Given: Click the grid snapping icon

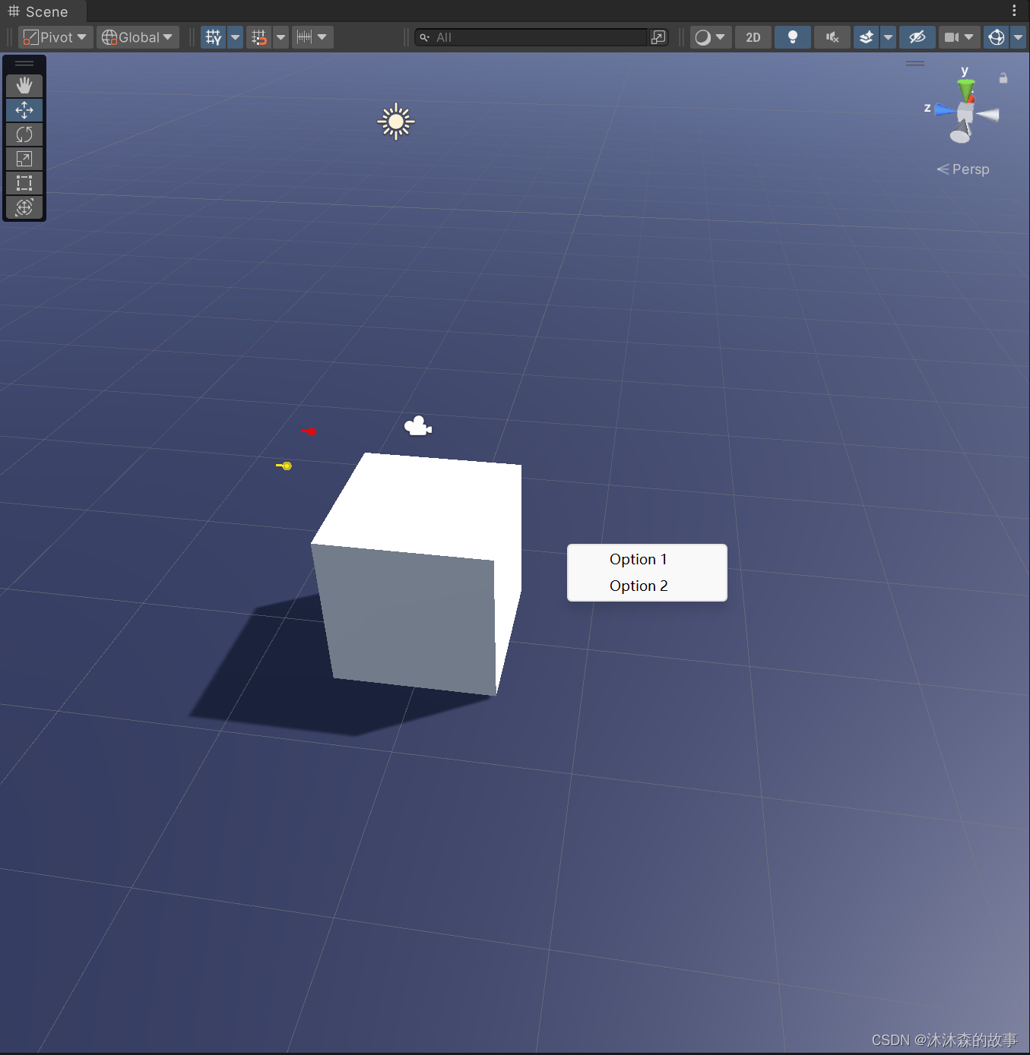Looking at the screenshot, I should pos(258,36).
